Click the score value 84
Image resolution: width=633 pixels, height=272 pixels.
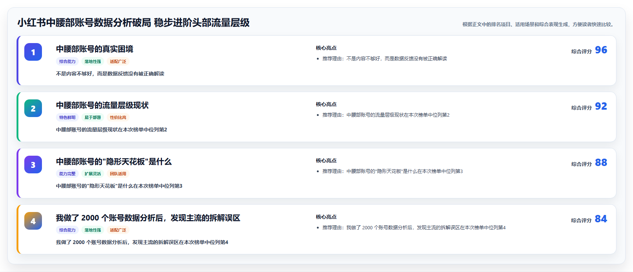601,219
